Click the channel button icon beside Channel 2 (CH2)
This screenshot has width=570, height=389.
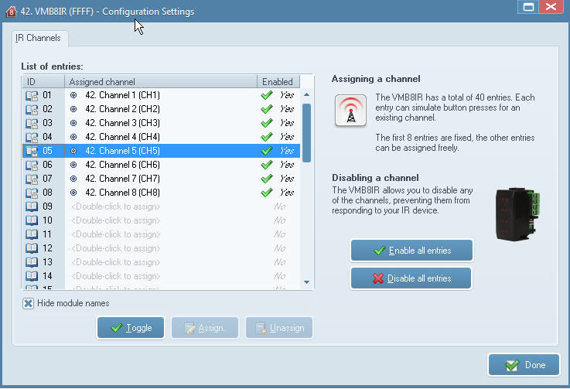73,109
